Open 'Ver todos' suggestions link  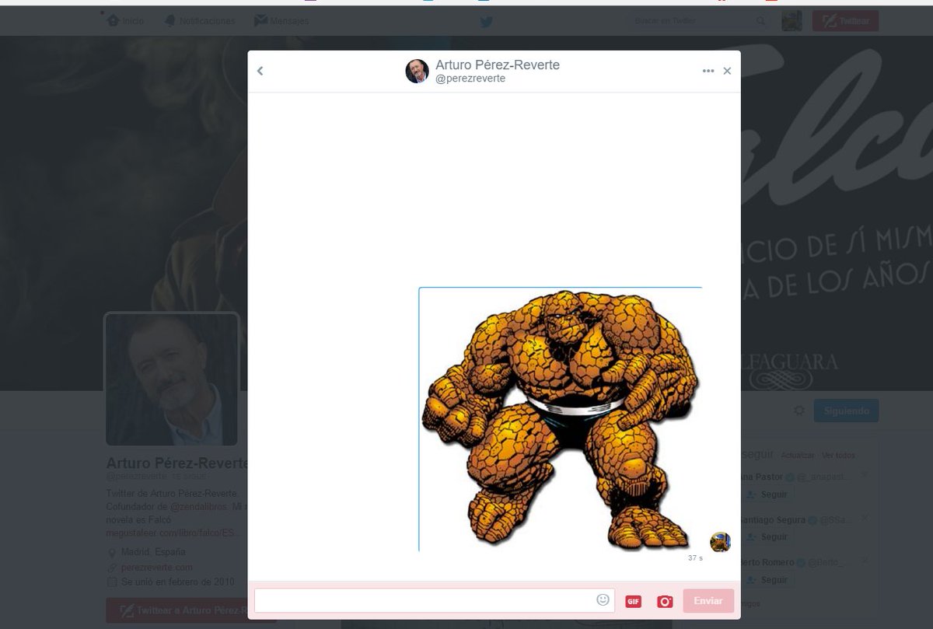pyautogui.click(x=838, y=455)
